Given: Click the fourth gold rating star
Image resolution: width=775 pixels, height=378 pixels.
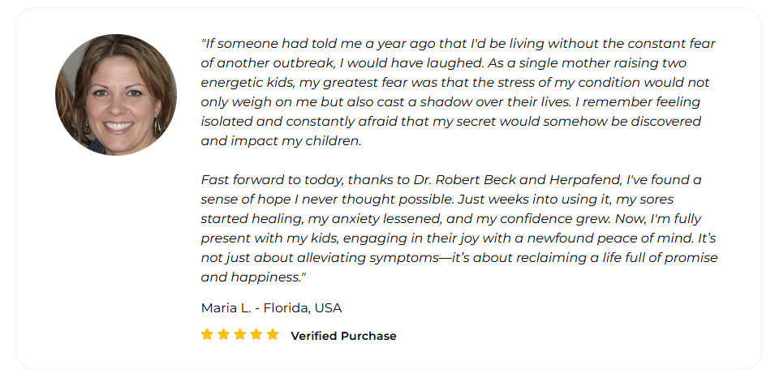Looking at the screenshot, I should (256, 334).
